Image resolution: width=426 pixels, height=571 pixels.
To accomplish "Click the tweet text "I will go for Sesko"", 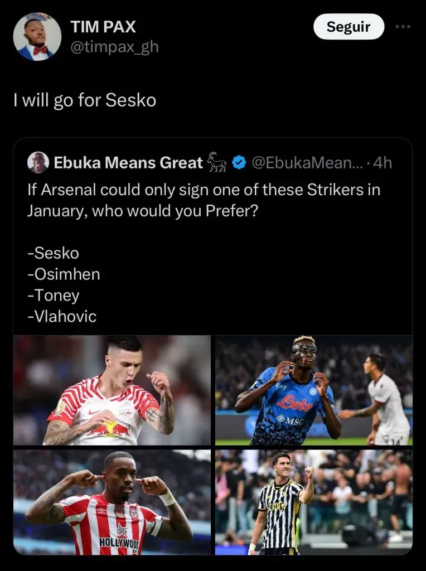I will (x=85, y=100).
